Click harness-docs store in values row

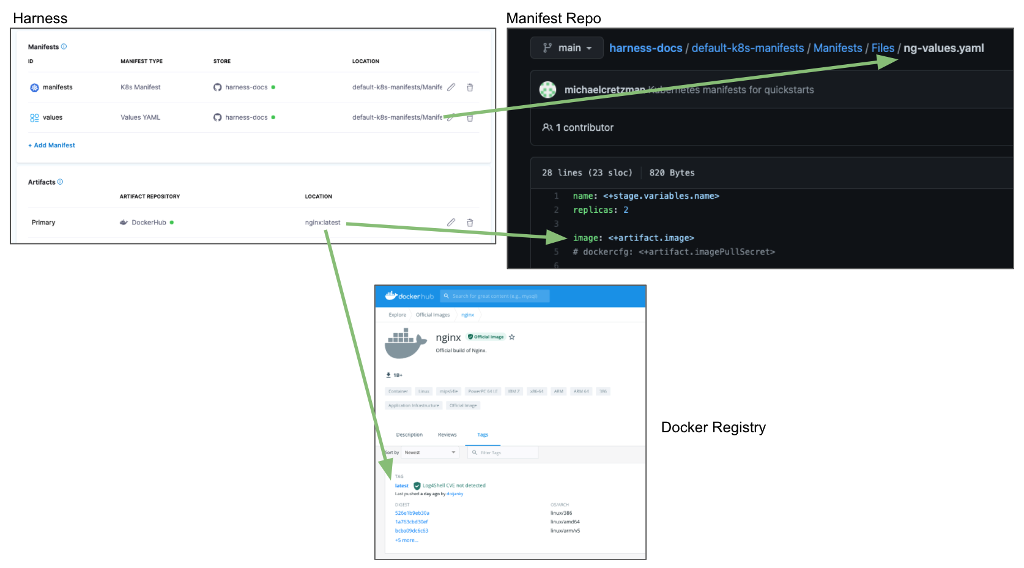point(247,117)
